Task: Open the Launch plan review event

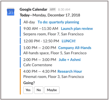Action: coord(77,28)
